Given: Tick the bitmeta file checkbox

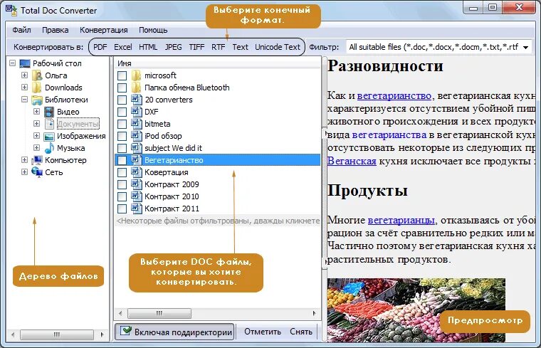Looking at the screenshot, I should pos(122,124).
